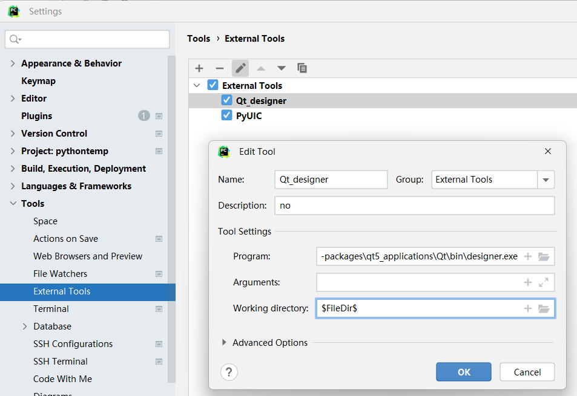Click project-level icon beside Project: pythontemp
This screenshot has width=577, height=396.
tap(159, 151)
